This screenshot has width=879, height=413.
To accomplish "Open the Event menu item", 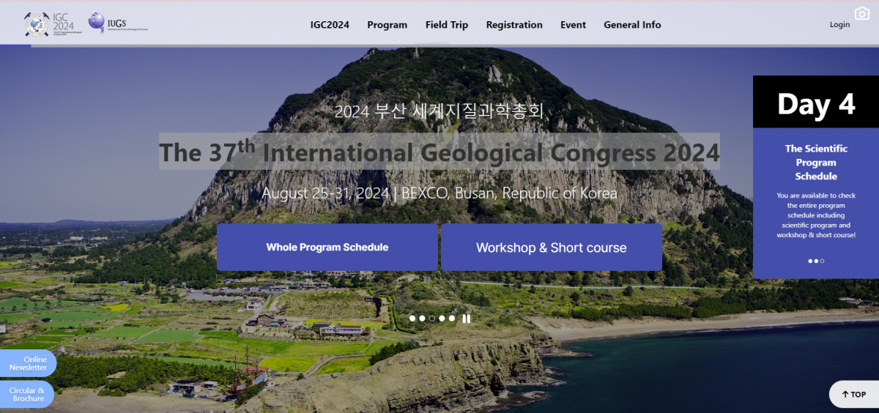I will tap(573, 25).
